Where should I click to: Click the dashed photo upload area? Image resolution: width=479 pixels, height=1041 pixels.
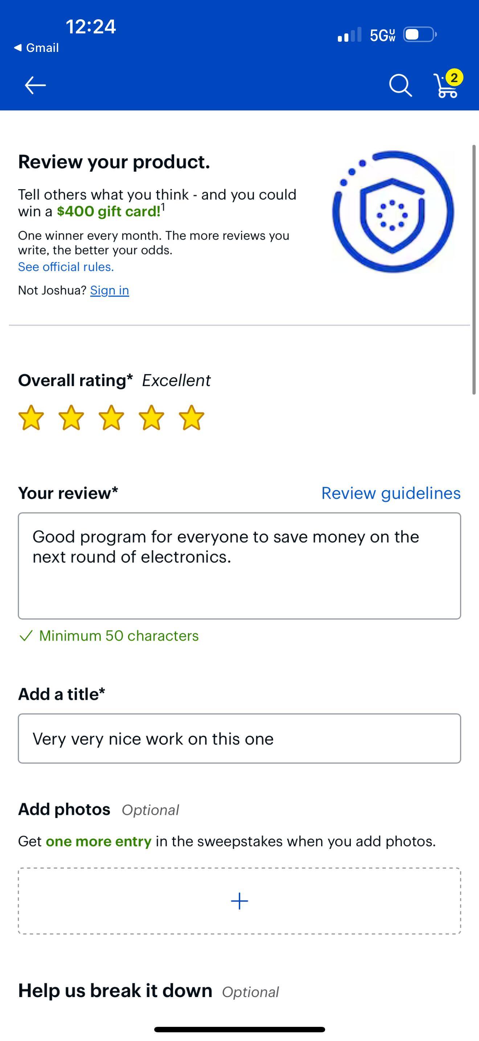(239, 901)
